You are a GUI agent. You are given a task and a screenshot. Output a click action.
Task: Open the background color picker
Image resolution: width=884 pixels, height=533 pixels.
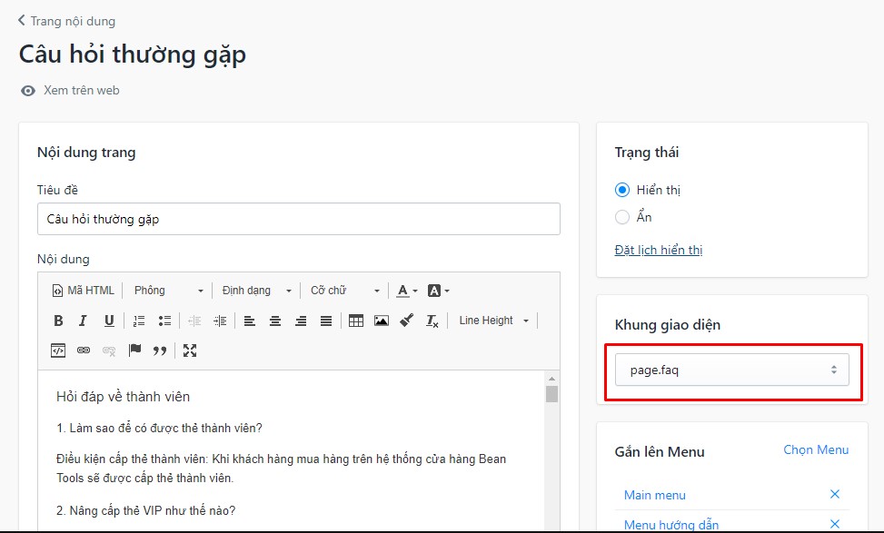[x=439, y=291]
